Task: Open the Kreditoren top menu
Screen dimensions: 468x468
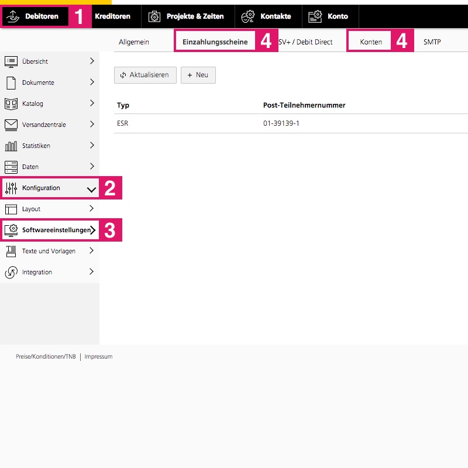Action: tap(112, 16)
